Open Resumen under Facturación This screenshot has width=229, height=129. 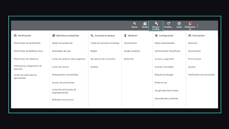point(193,43)
